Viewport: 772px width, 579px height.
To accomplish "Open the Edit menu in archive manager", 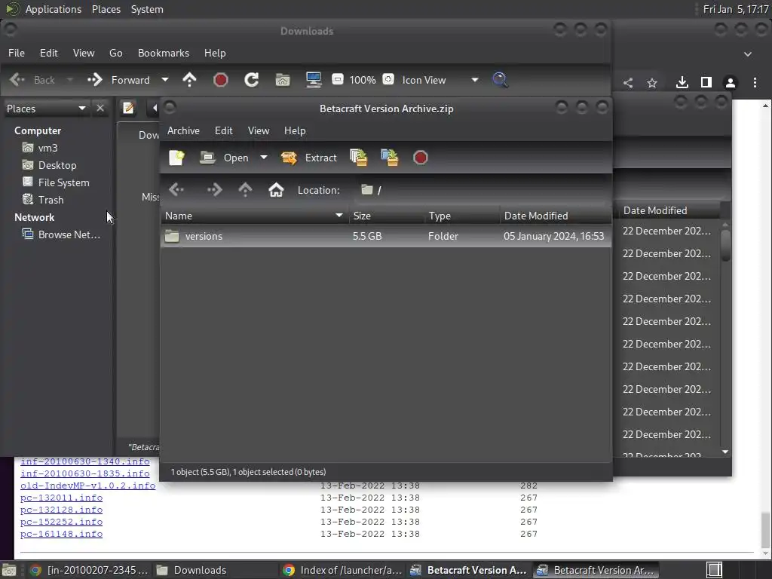I will point(223,130).
